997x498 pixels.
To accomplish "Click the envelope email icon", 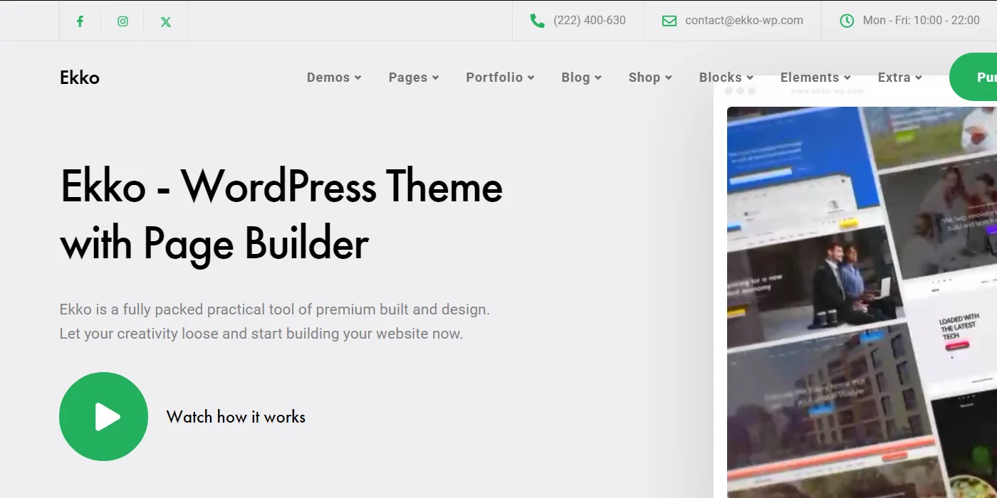I will [669, 21].
